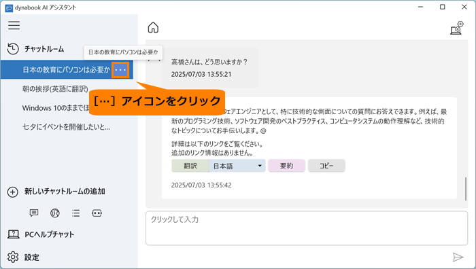Close the dynabook AI window
The width and height of the screenshot is (476, 269).
[464, 7]
